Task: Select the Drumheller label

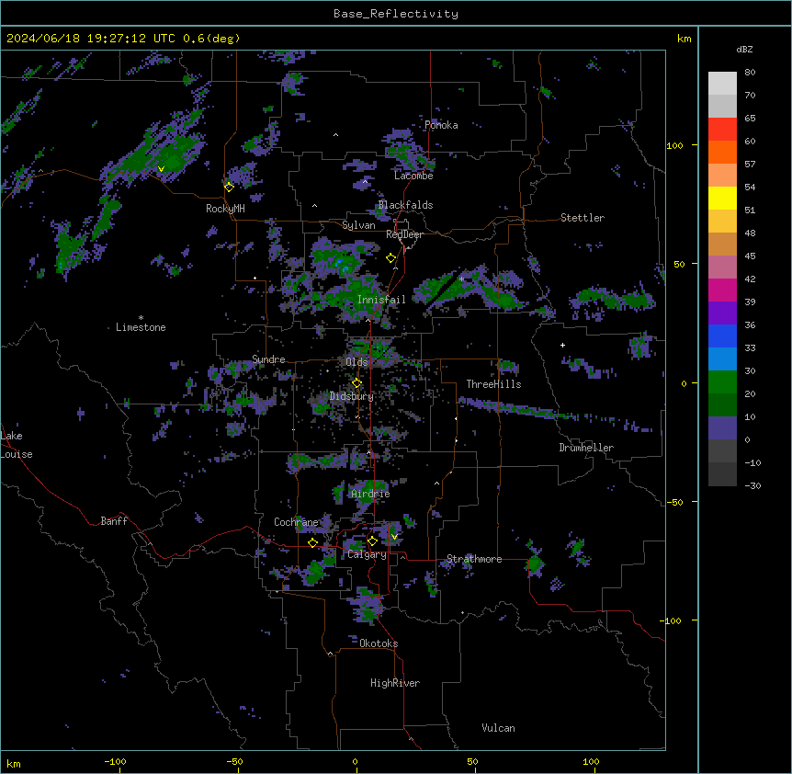Action: click(x=586, y=448)
